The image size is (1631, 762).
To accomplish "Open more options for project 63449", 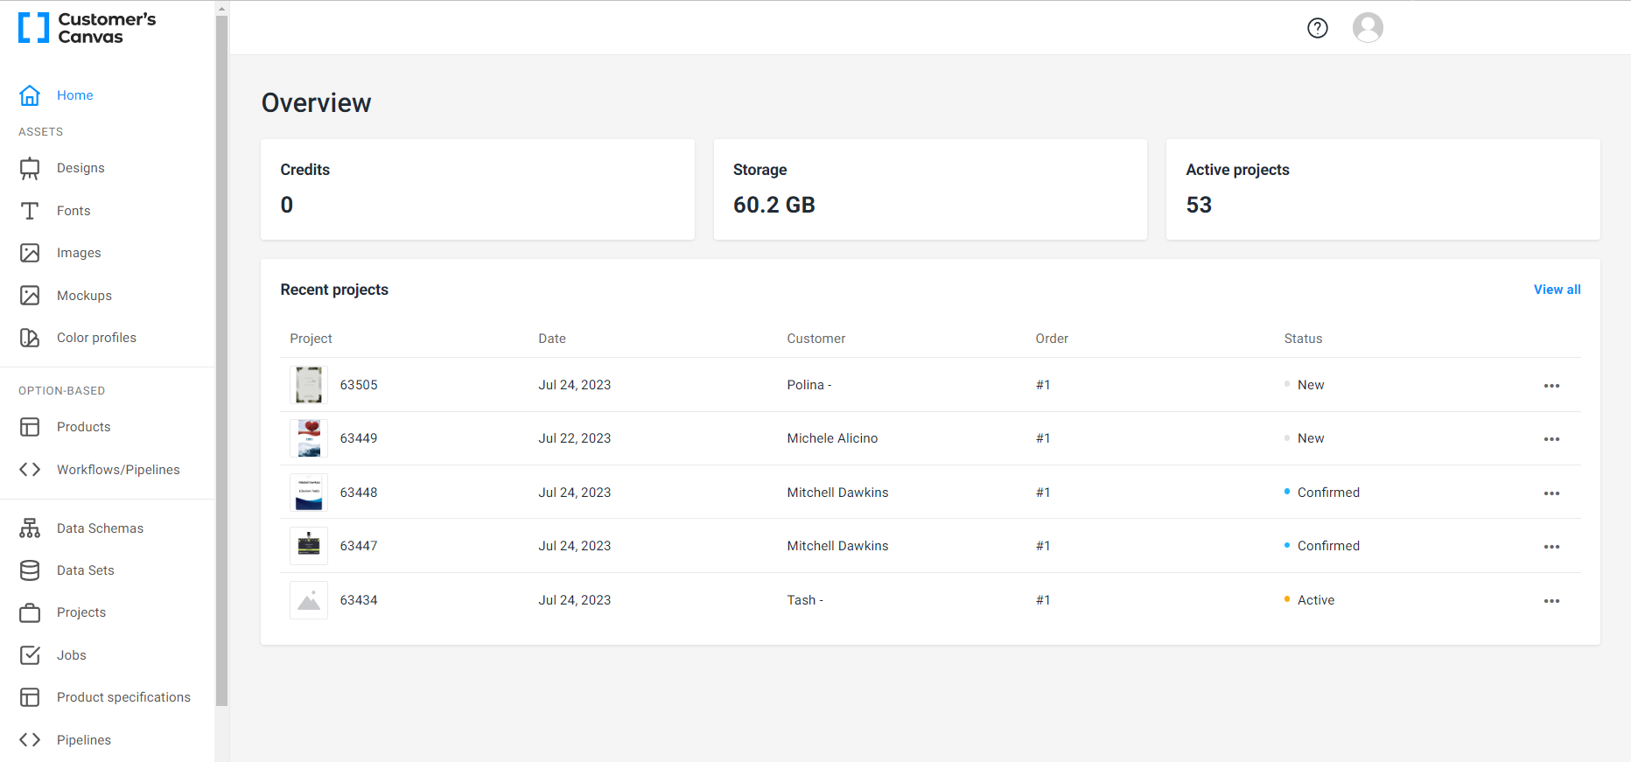I will (x=1551, y=439).
